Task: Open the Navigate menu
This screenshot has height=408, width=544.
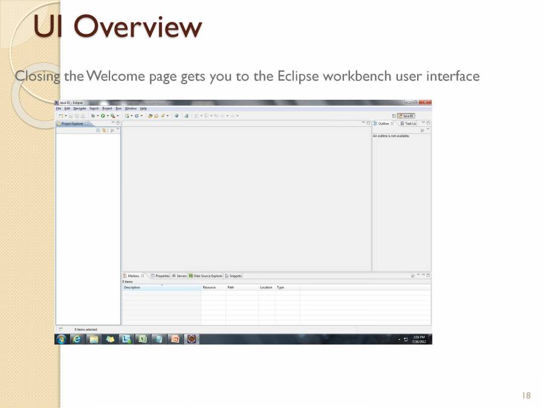Action: click(x=79, y=109)
